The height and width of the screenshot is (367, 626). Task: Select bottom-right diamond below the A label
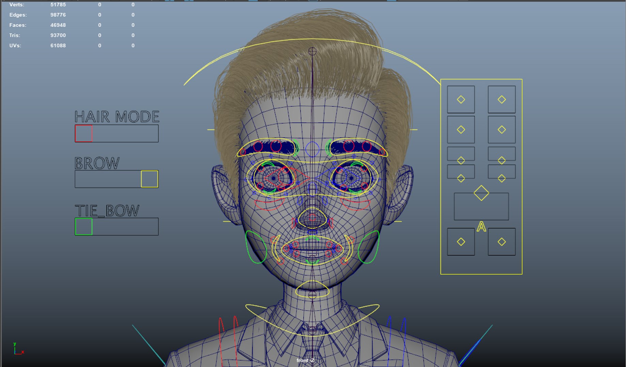pyautogui.click(x=502, y=242)
